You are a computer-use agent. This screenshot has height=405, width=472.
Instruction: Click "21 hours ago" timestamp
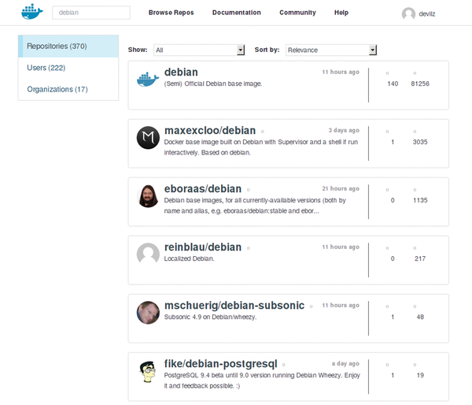pyautogui.click(x=341, y=188)
